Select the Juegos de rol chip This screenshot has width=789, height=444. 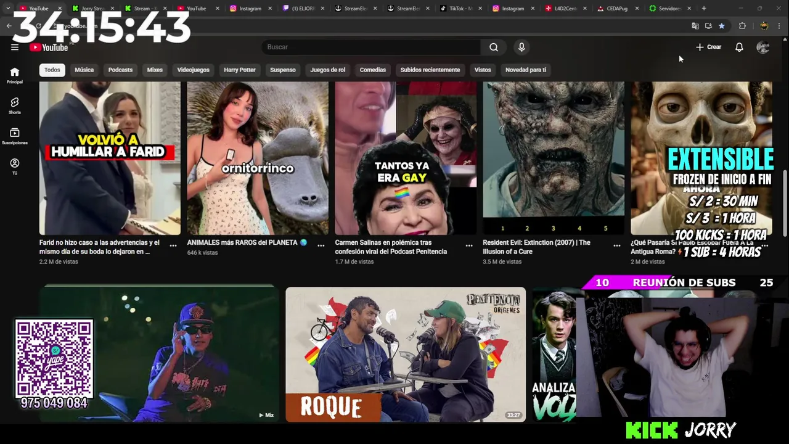(328, 70)
